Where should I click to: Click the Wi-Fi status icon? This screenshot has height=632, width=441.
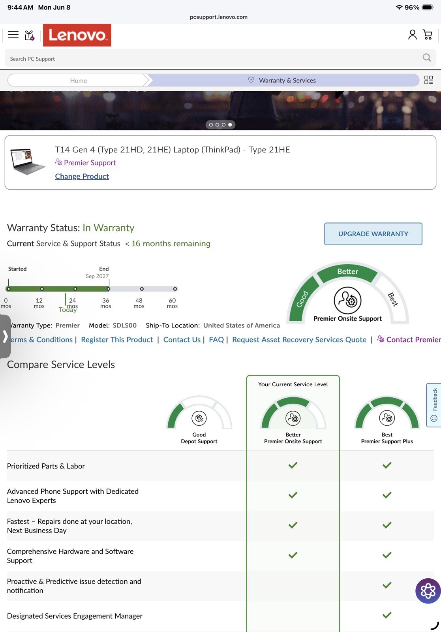coord(399,8)
